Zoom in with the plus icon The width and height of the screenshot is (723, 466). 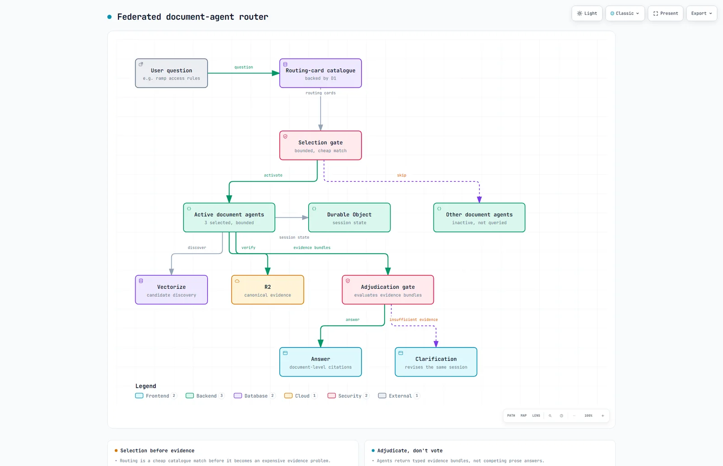tap(602, 415)
